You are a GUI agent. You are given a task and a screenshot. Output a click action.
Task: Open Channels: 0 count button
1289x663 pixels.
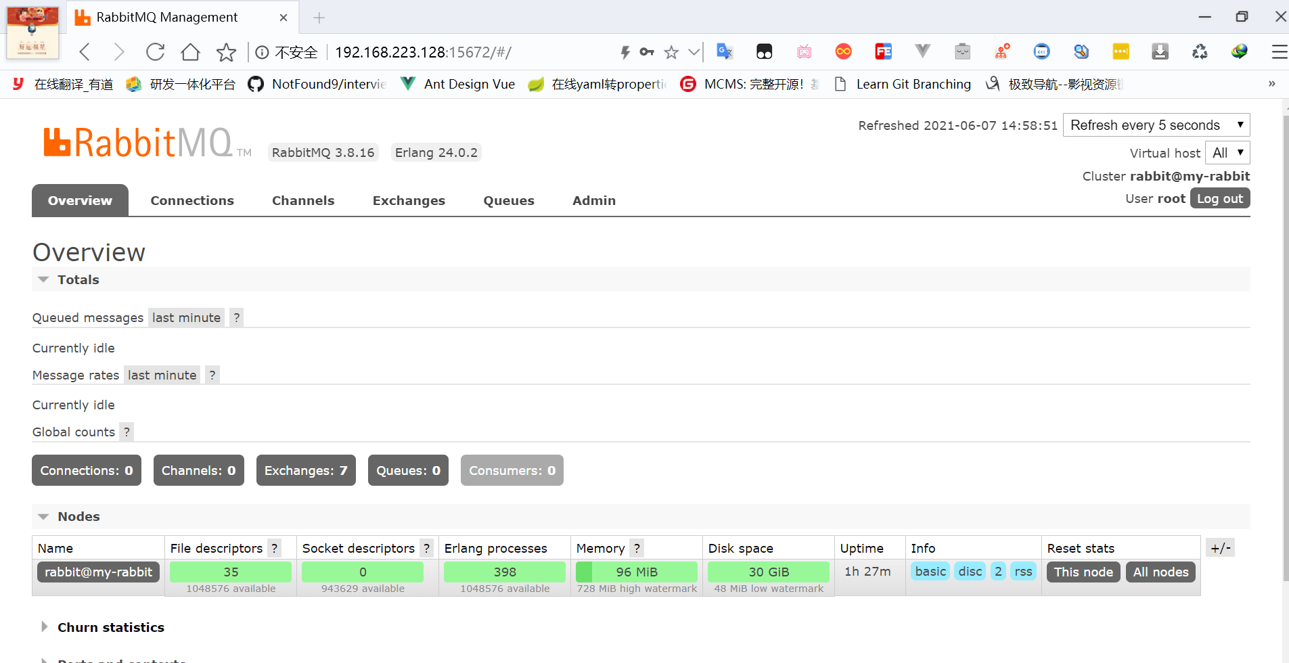(198, 470)
